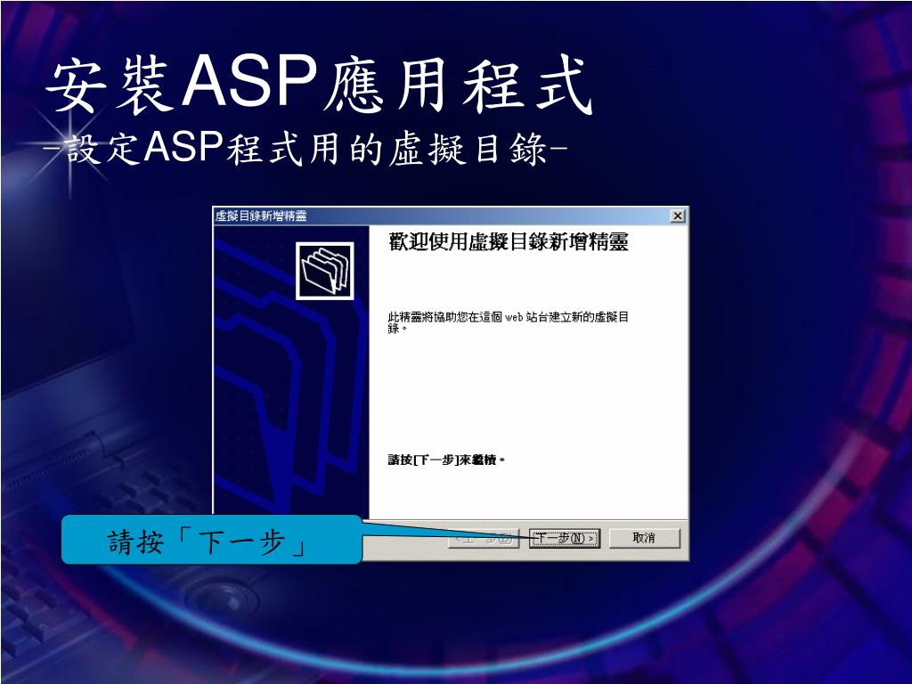Click the 下一步(N) button

click(564, 538)
